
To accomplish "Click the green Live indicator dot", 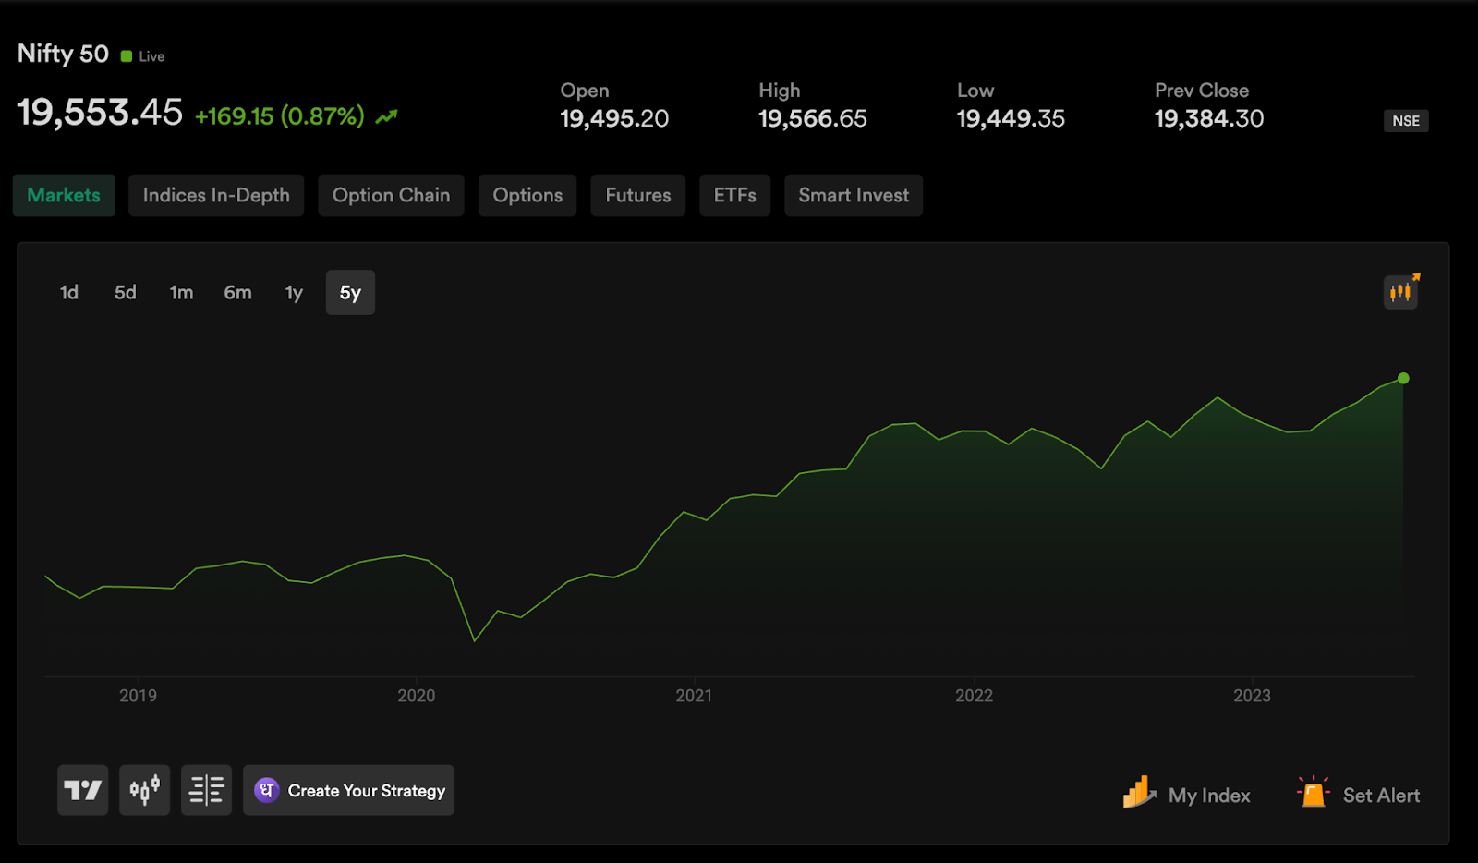I will [x=127, y=56].
